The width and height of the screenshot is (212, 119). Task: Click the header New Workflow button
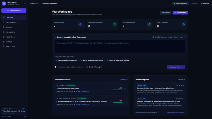pyautogui.click(x=180, y=13)
